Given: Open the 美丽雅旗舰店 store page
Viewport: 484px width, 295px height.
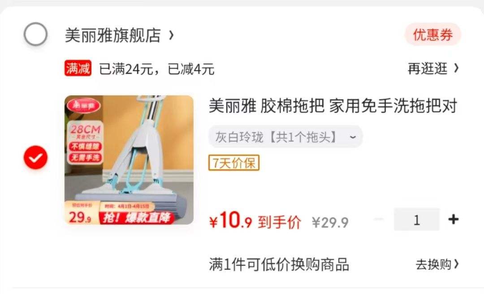Looking at the screenshot, I should 112,35.
